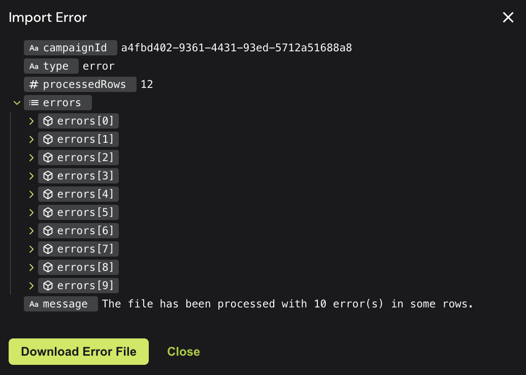Expand the errors[7] entry

point(31,249)
